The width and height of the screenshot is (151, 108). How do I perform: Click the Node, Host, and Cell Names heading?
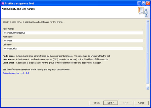[x=18, y=9]
